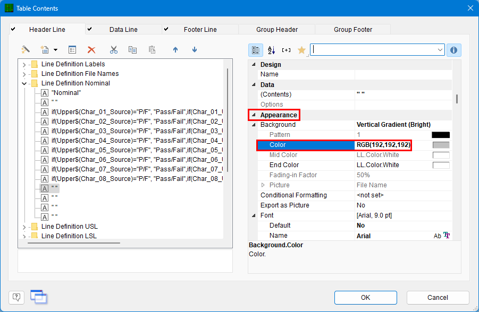Collapse the Font property section
This screenshot has height=312, width=479.
[x=254, y=215]
